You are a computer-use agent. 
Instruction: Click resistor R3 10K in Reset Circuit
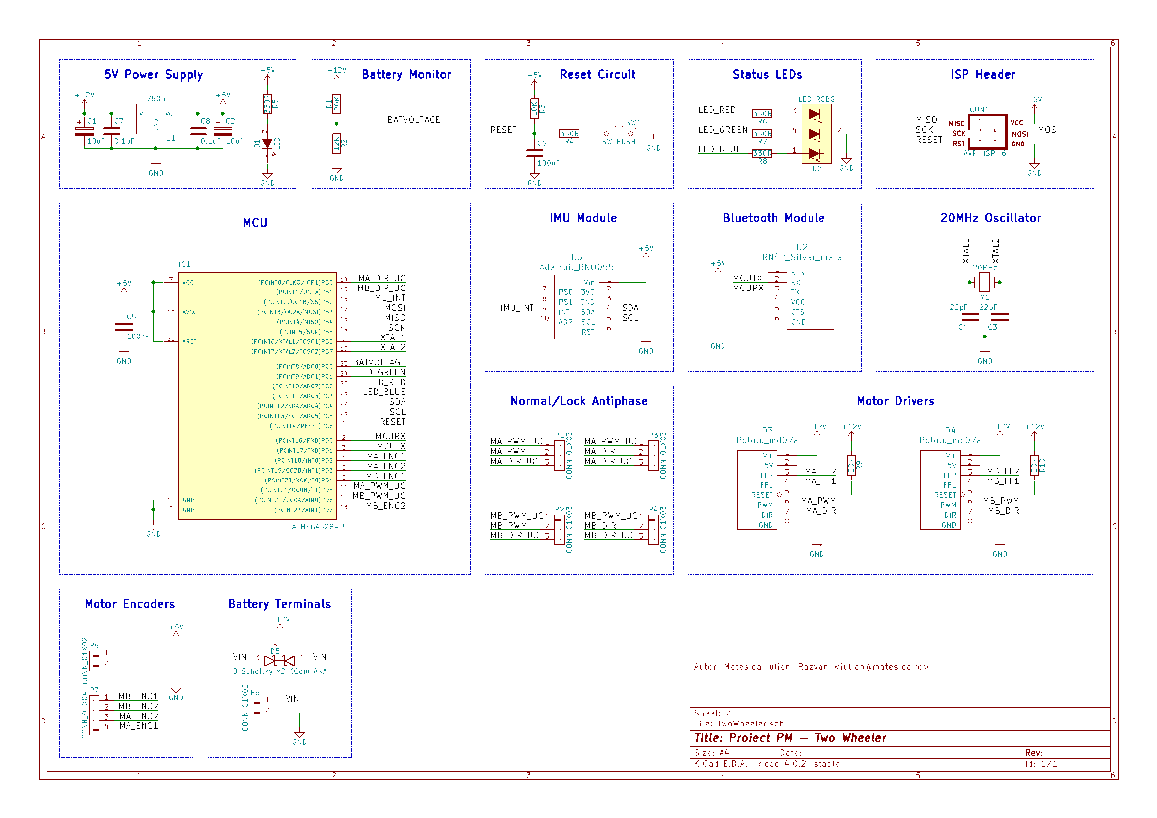click(x=534, y=109)
